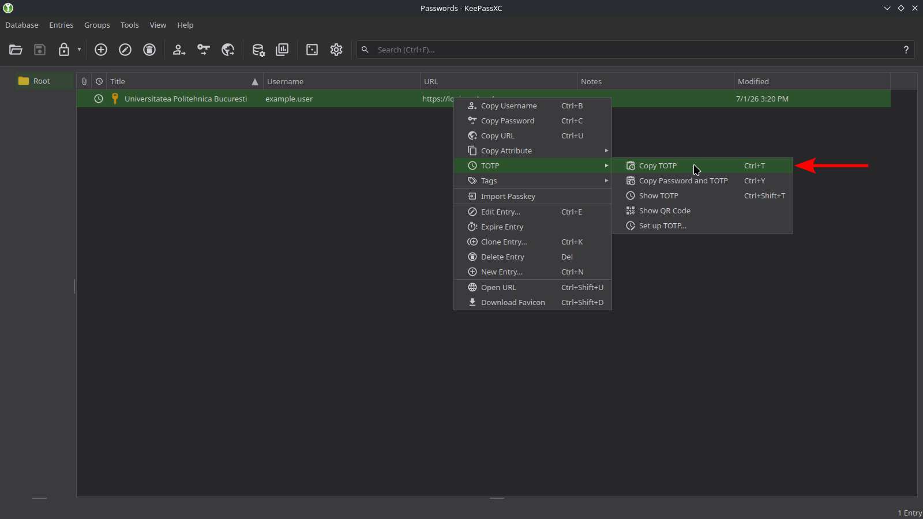The image size is (923, 519).
Task: Choose New Entry... from context menu
Action: (x=532, y=272)
